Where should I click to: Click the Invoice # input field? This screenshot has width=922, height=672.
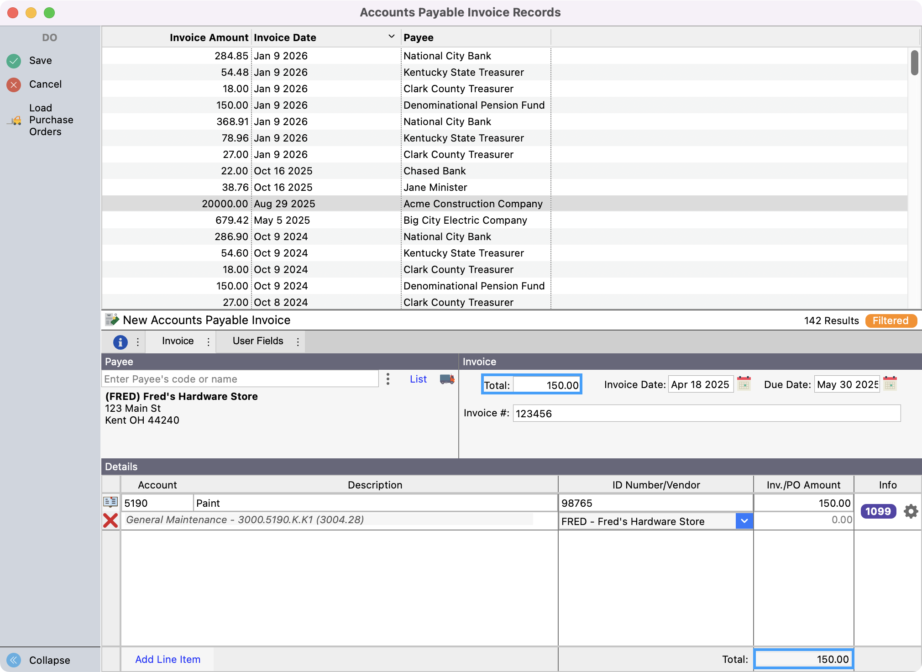(706, 414)
